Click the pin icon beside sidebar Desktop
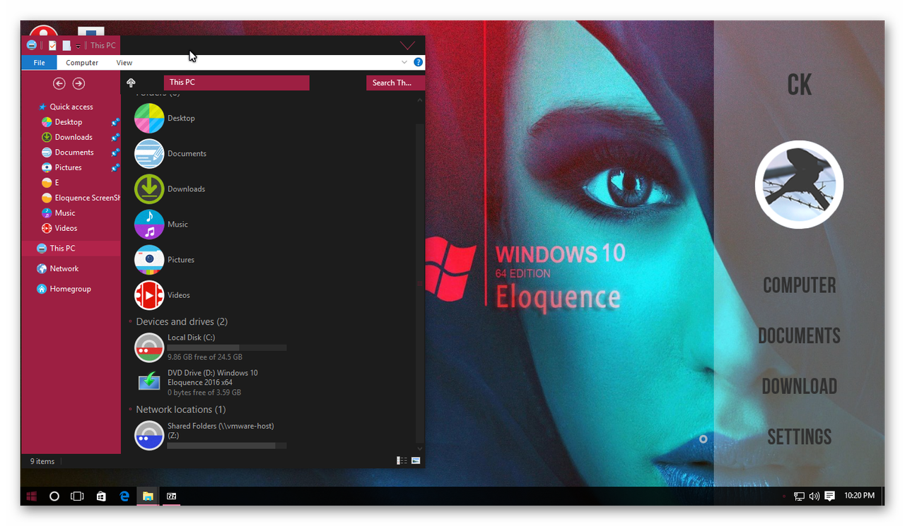 (115, 122)
